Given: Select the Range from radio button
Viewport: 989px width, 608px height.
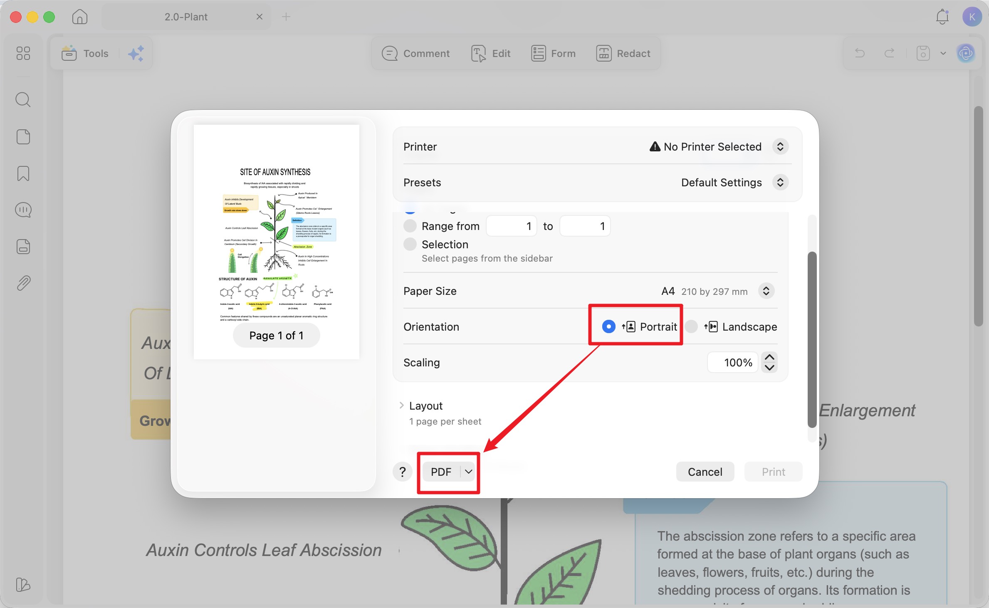Looking at the screenshot, I should [410, 226].
